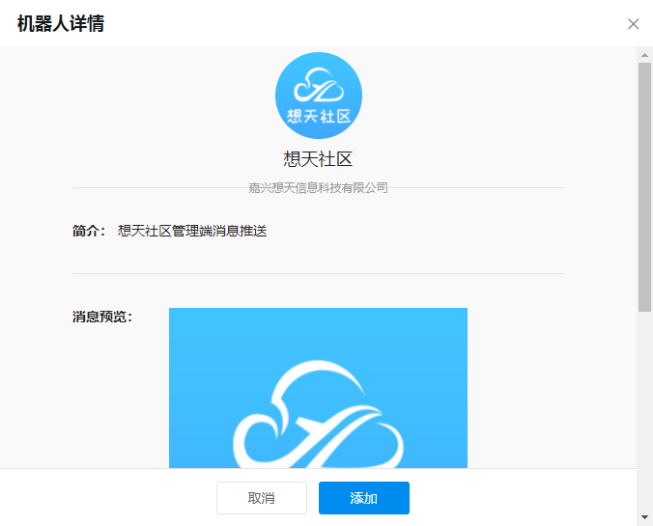
Task: Click the 想天社区 robot name text
Action: [x=318, y=159]
